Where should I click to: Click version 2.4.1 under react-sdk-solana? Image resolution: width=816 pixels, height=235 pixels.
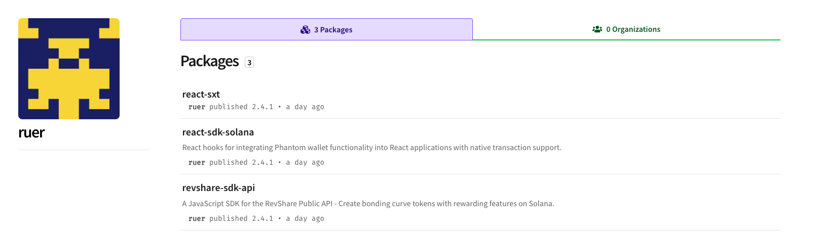[263, 163]
